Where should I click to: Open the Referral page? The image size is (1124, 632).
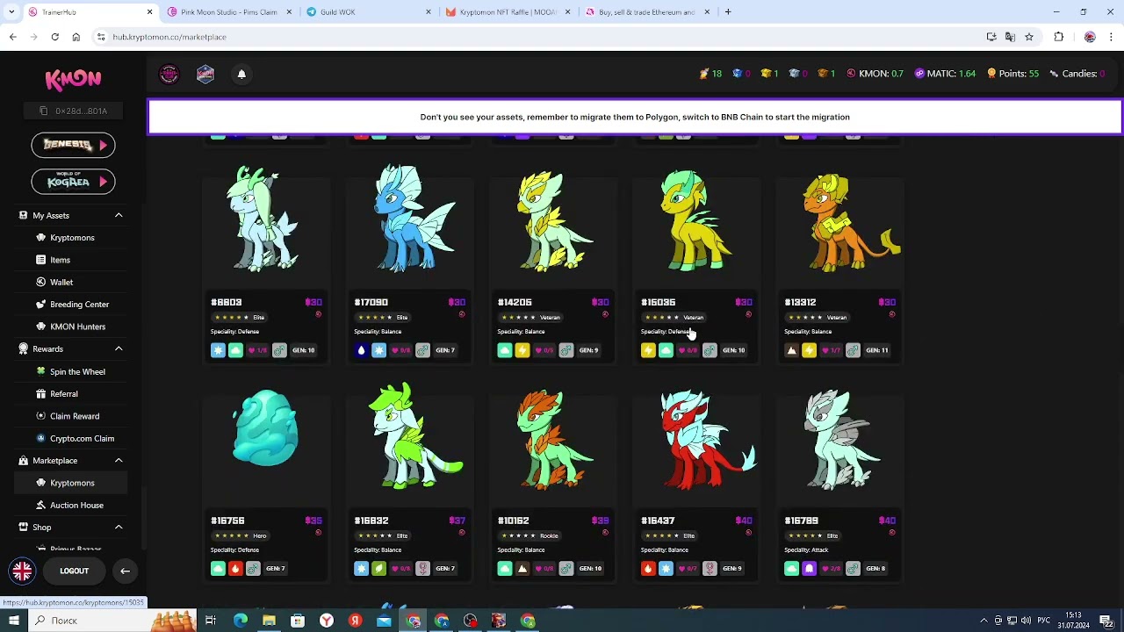click(63, 394)
